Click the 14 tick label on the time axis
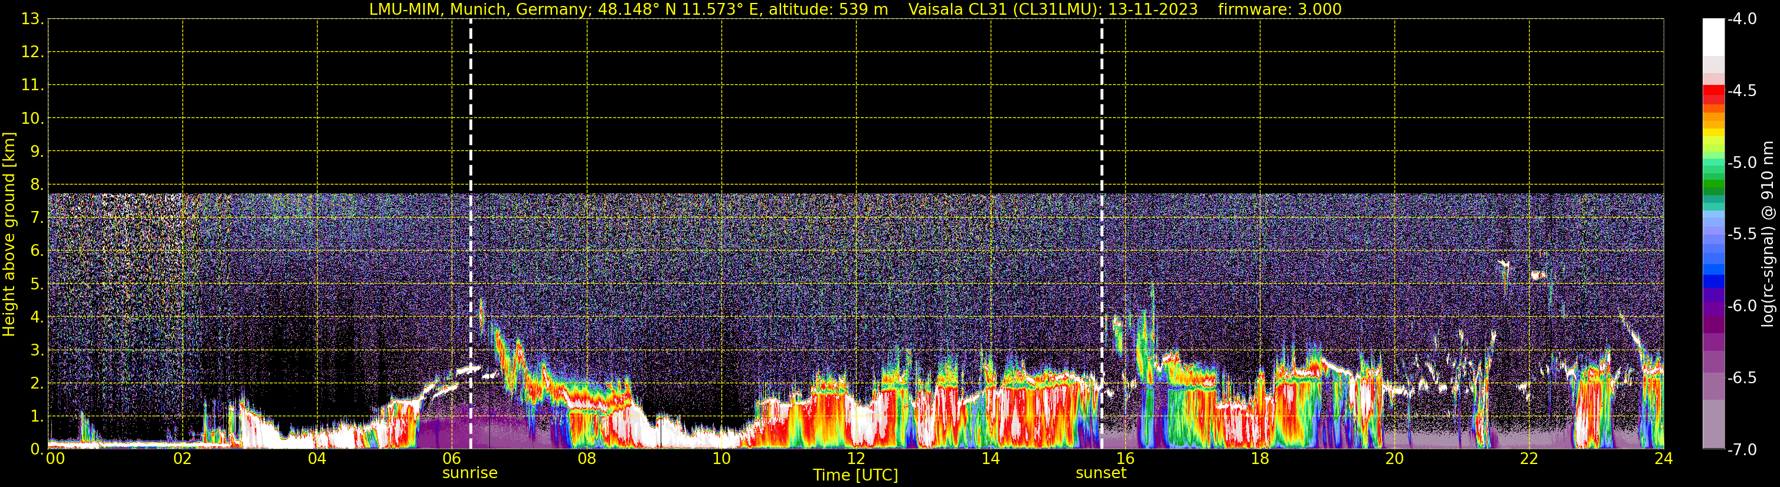The height and width of the screenshot is (487, 1780). pyautogui.click(x=991, y=459)
